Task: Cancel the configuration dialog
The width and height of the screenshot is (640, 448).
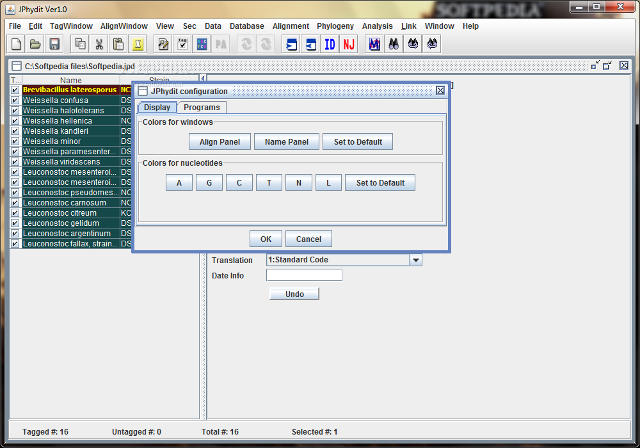Action: [x=308, y=239]
